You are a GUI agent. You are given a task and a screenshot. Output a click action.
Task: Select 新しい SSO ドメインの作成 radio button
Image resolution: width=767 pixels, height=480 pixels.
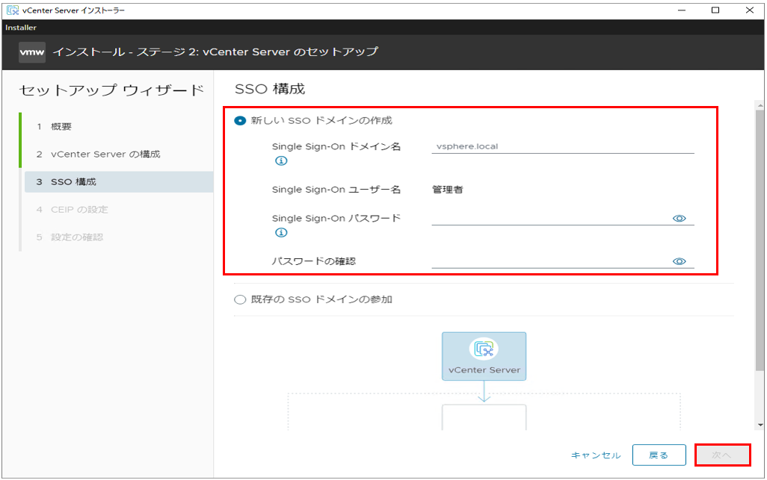[x=240, y=121]
